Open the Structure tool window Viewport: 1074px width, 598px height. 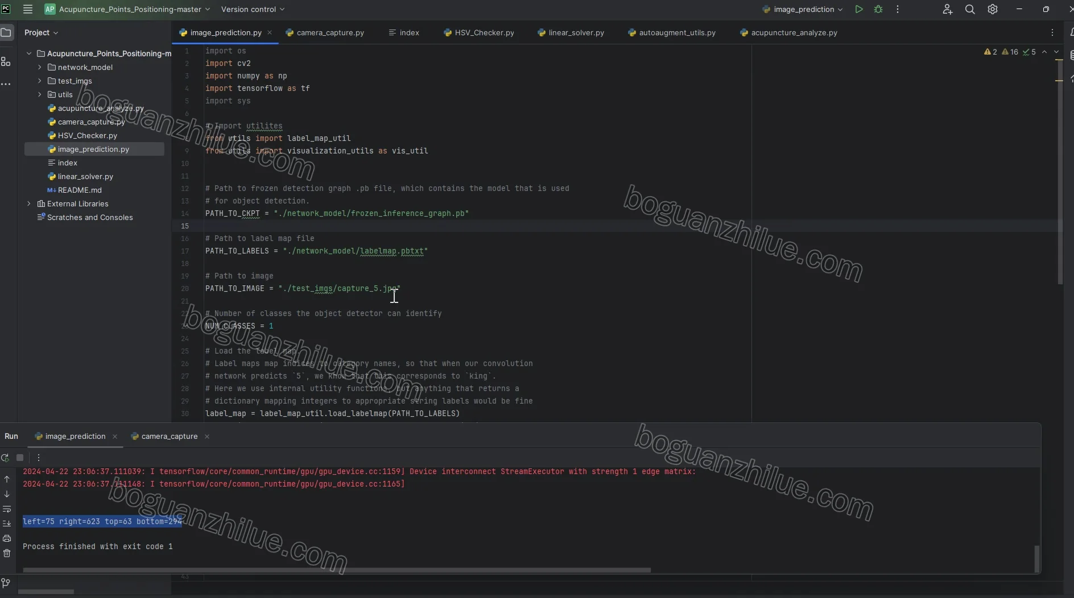point(6,61)
